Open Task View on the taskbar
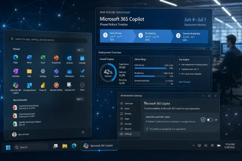This screenshot has height=161, width=242. tap(55, 146)
